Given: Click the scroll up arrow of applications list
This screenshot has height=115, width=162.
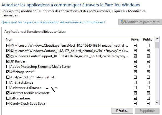Looking at the screenshot, I should 157,39.
